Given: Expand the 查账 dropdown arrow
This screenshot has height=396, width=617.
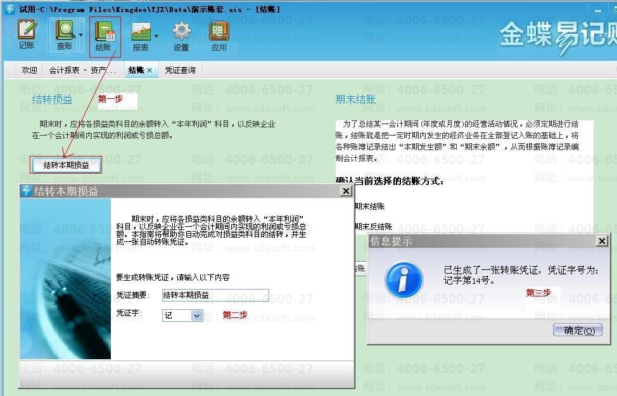Looking at the screenshot, I should pos(80,35).
